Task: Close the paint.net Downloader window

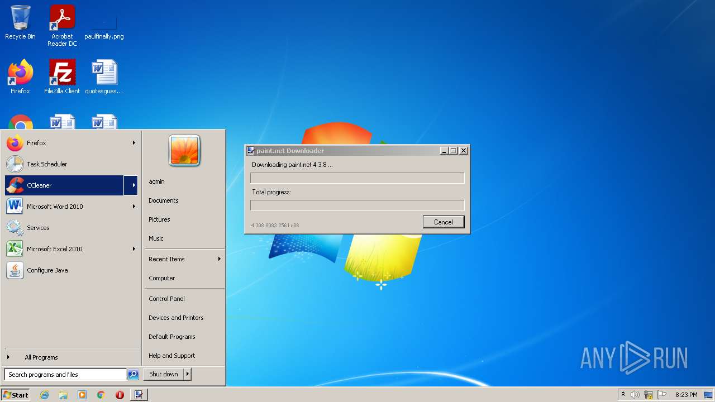Action: coord(464,151)
